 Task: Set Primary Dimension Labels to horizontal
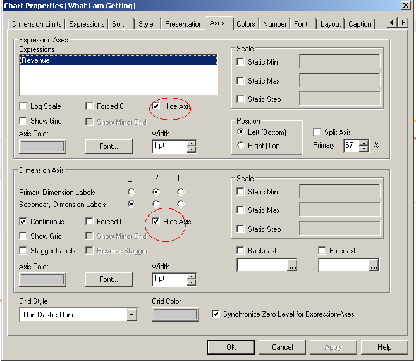[x=132, y=192]
